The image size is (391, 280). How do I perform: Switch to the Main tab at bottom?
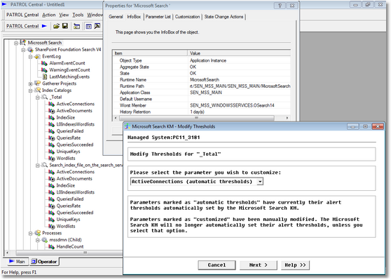(x=18, y=262)
